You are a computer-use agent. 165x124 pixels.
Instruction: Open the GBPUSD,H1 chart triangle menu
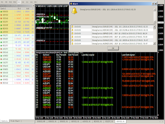[36, 6]
